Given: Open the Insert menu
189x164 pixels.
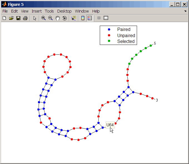Looking at the screenshot, I should pyautogui.click(x=37, y=11).
